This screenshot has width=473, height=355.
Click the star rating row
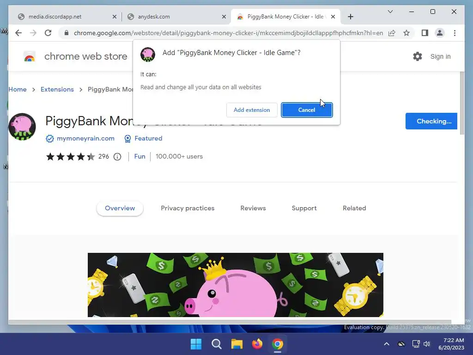click(70, 157)
